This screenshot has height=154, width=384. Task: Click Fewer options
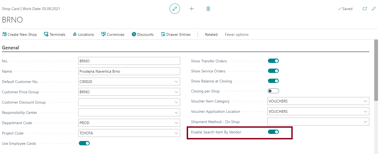(x=237, y=34)
